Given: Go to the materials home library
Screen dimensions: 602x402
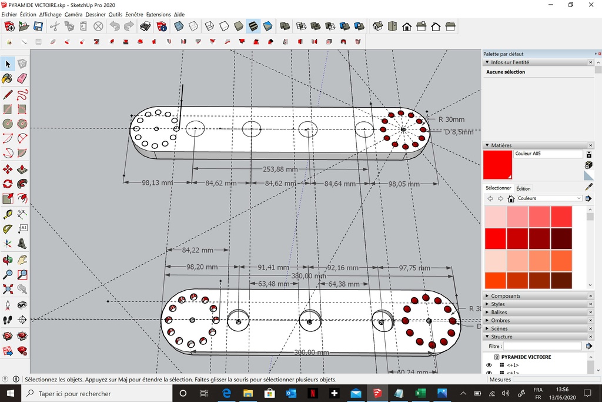Looking at the screenshot, I should point(511,198).
